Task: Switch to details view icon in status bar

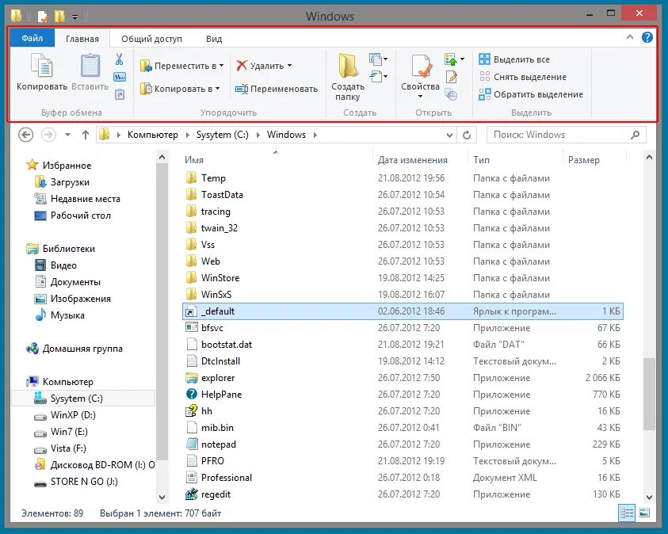Action: (627, 513)
